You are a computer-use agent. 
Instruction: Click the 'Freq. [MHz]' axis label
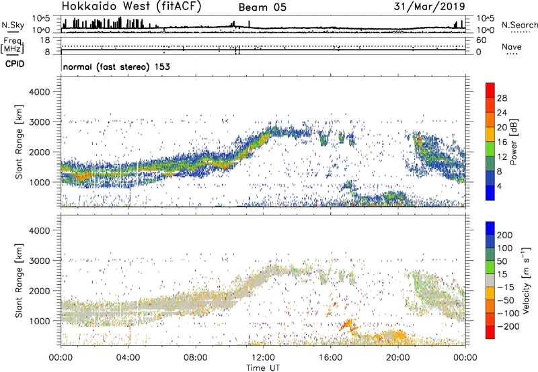pyautogui.click(x=12, y=45)
